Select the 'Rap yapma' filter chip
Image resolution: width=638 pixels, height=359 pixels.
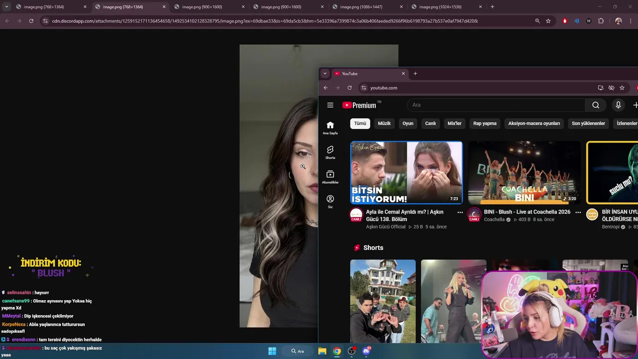(485, 123)
